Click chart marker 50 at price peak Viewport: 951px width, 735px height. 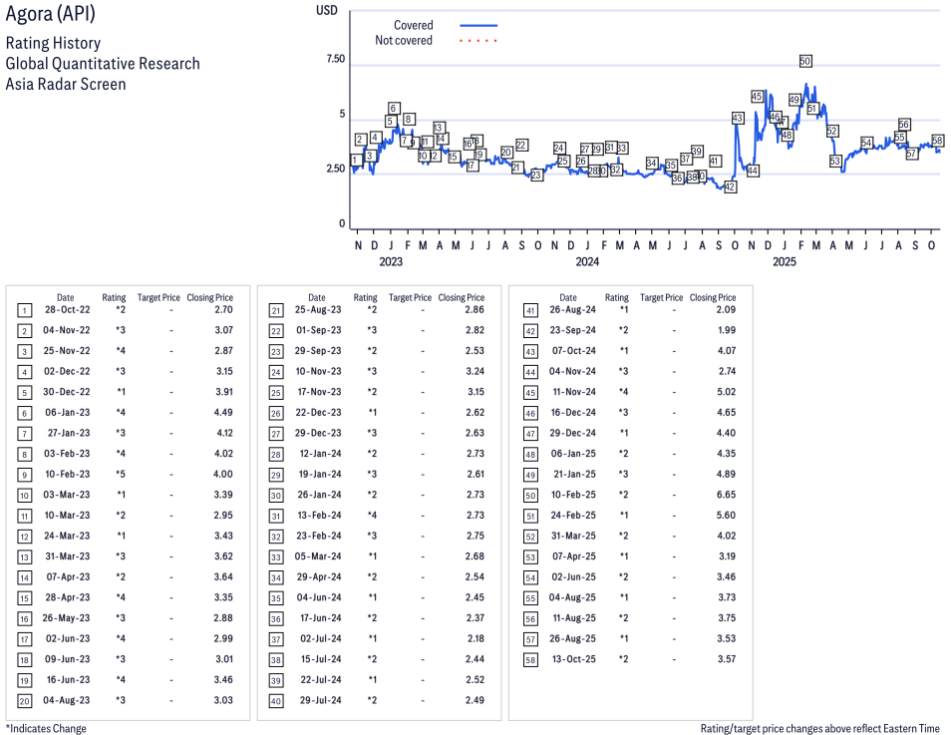tap(805, 61)
